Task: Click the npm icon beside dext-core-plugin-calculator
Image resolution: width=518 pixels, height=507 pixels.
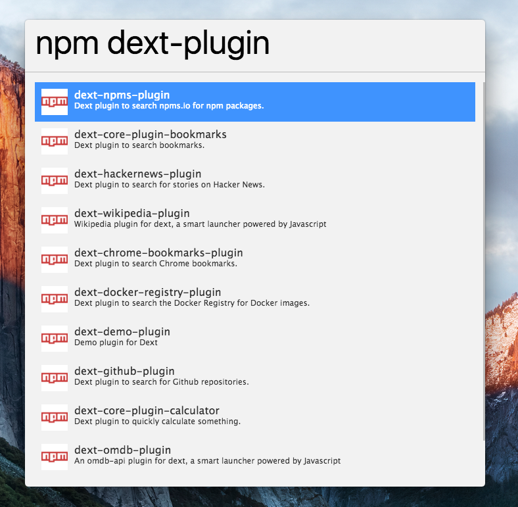Action: pyautogui.click(x=55, y=418)
